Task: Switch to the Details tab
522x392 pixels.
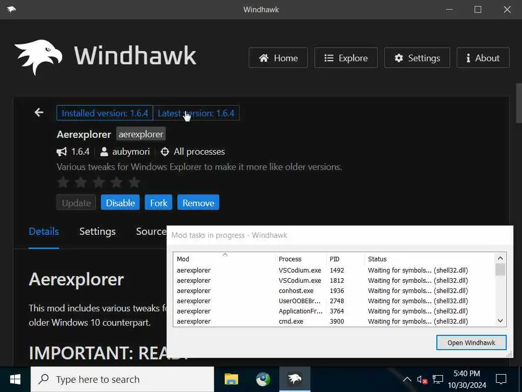Action: [x=44, y=231]
